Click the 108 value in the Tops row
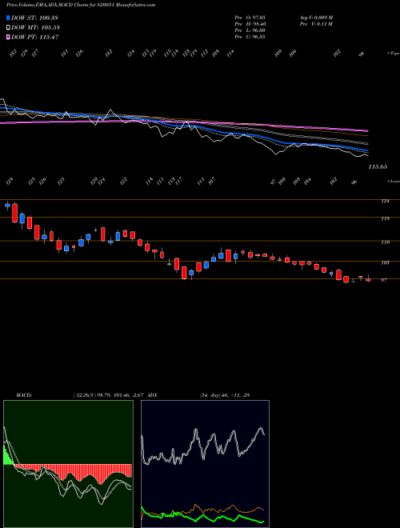This screenshot has width=400, height=528. click(215, 54)
